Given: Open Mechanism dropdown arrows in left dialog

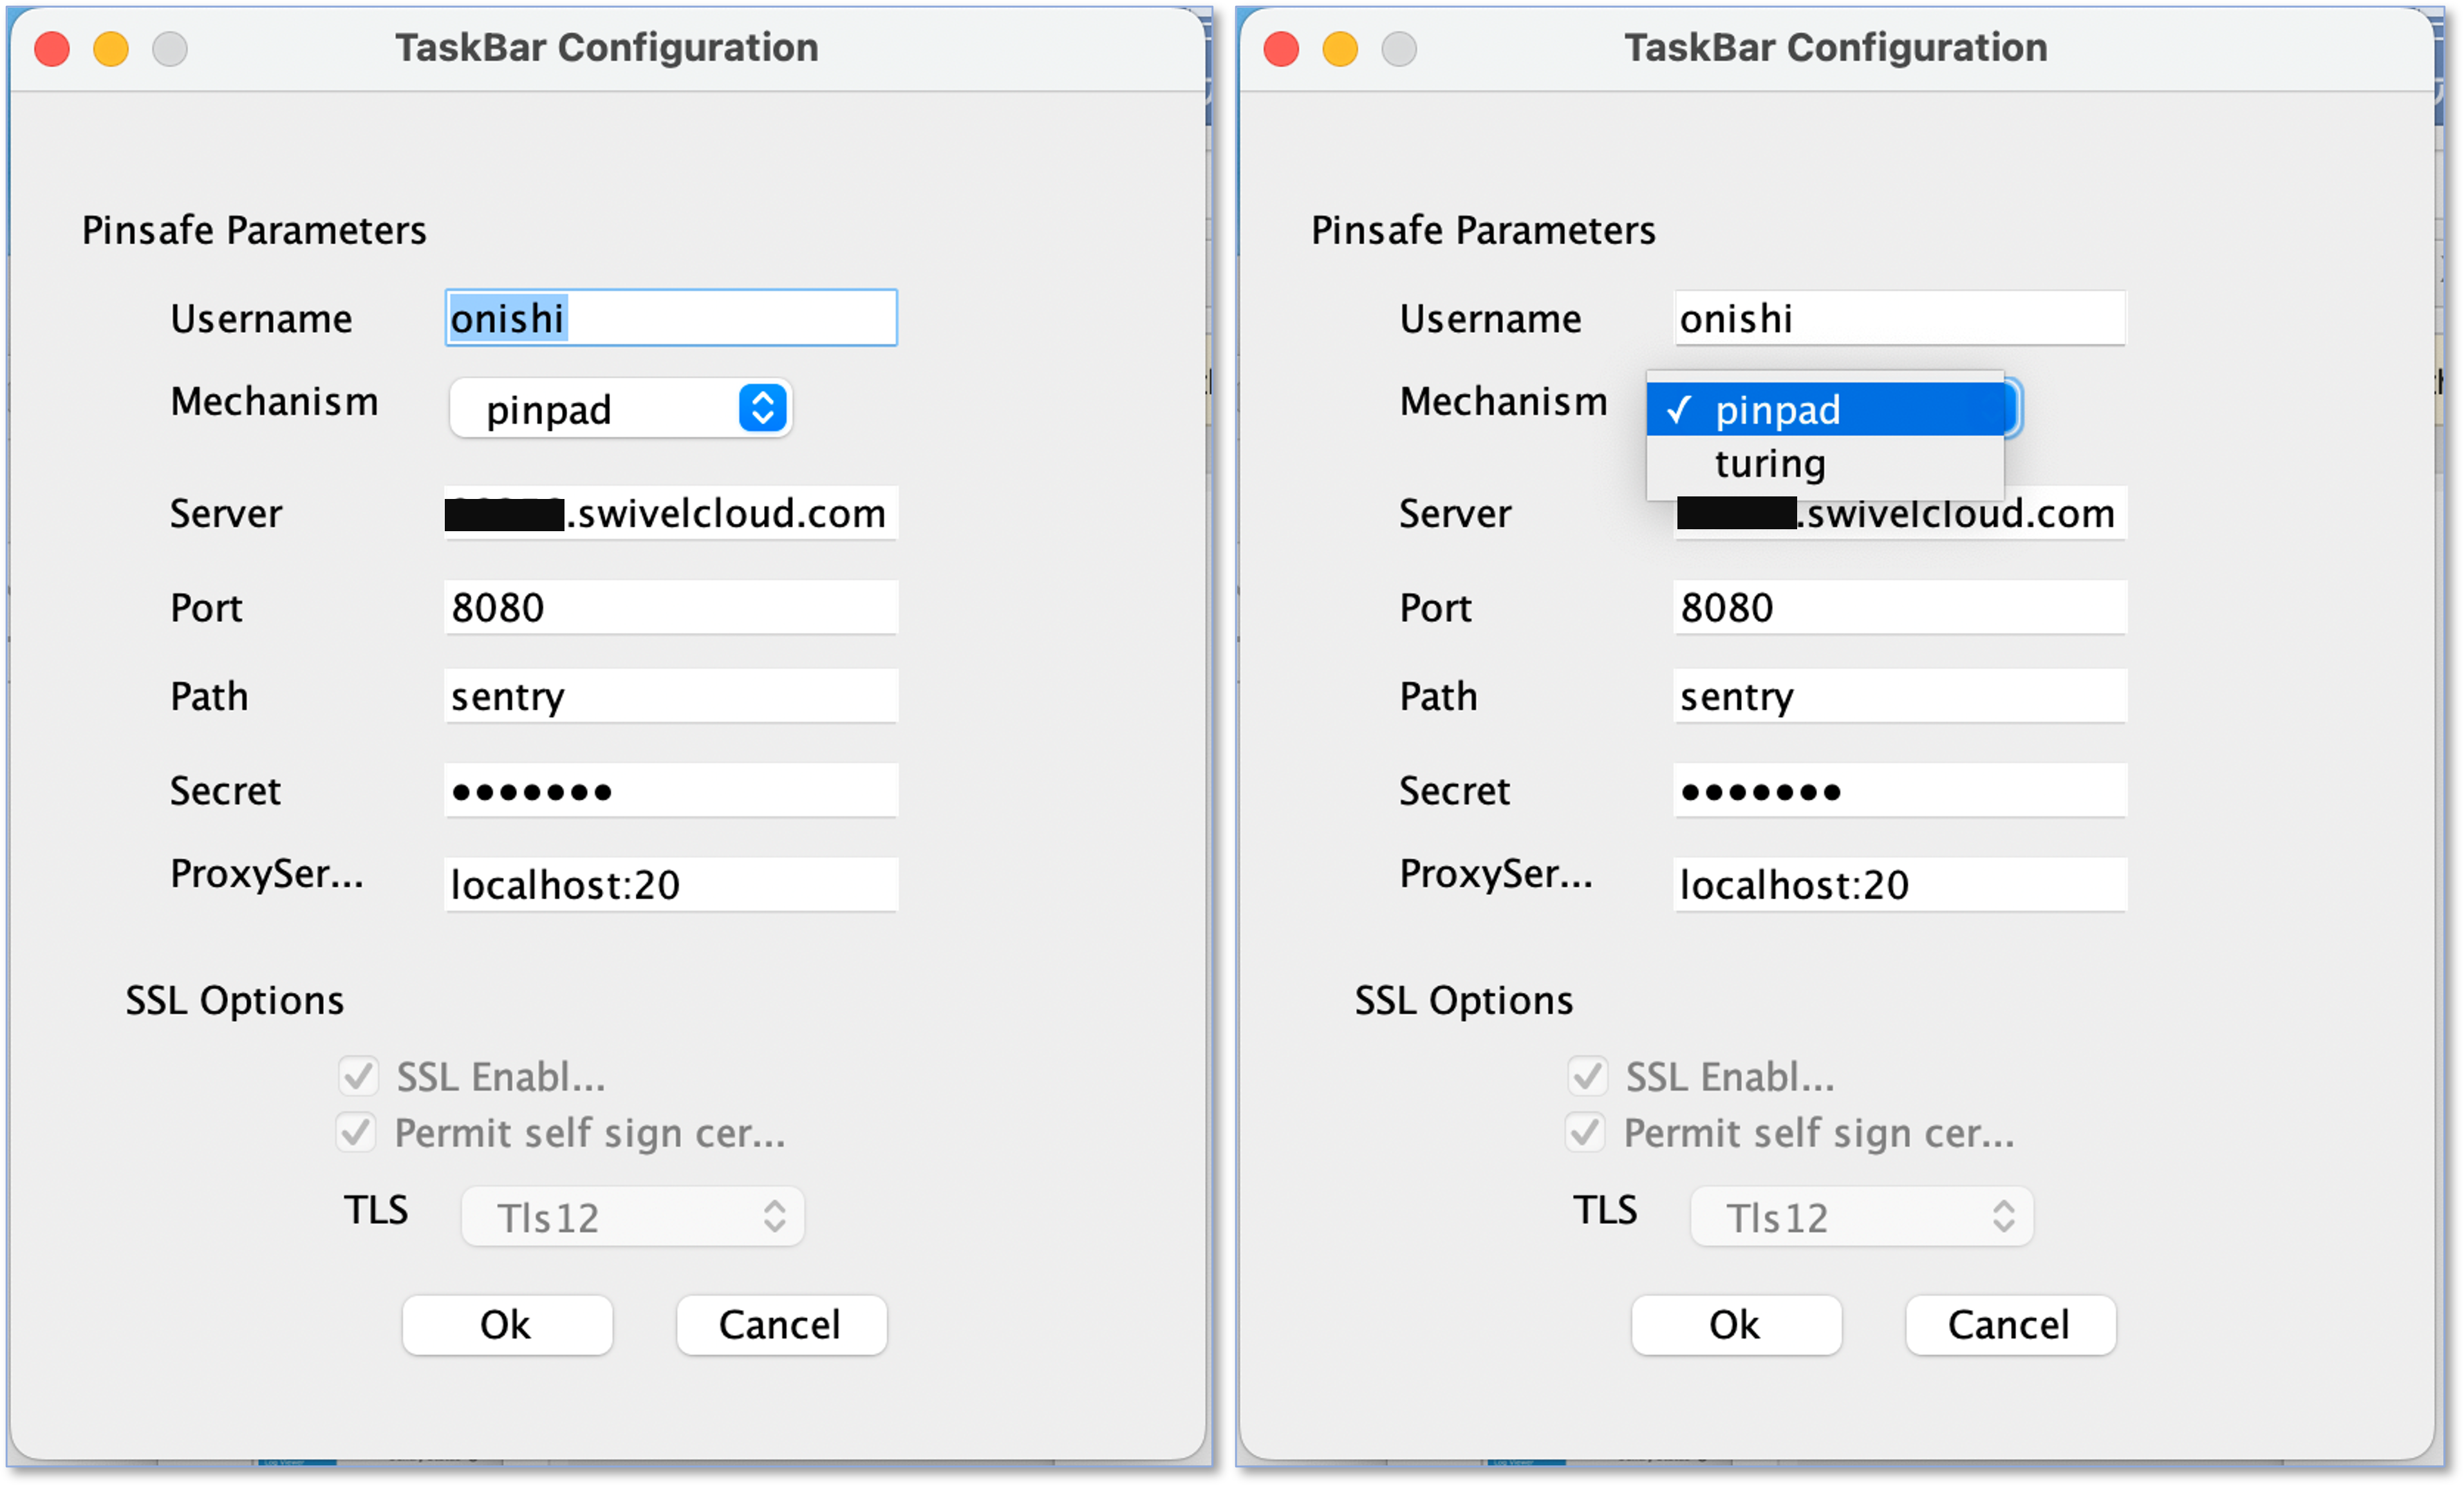Looking at the screenshot, I should 763,408.
